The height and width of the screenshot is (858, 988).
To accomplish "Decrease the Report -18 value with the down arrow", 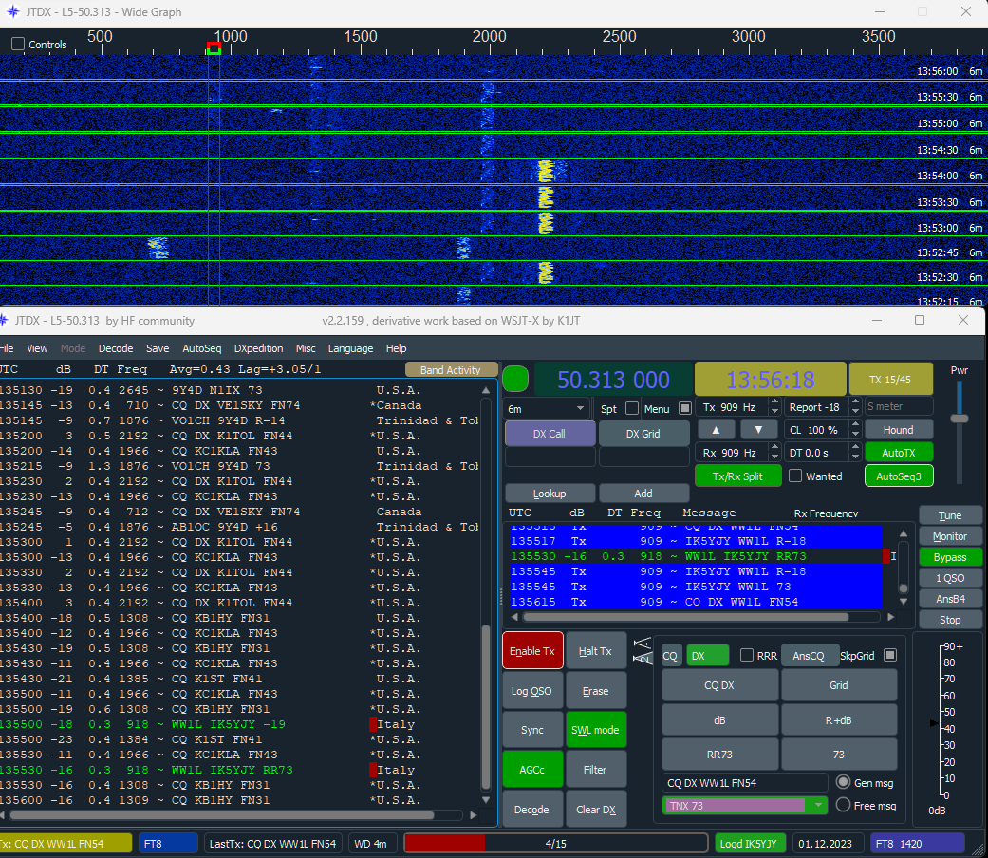I will (x=855, y=412).
